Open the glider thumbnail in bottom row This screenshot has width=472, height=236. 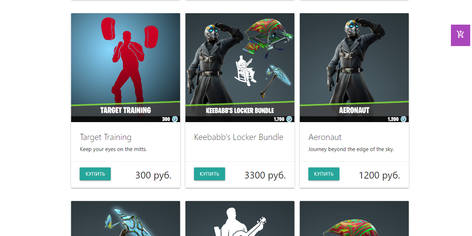pyautogui.click(x=354, y=219)
